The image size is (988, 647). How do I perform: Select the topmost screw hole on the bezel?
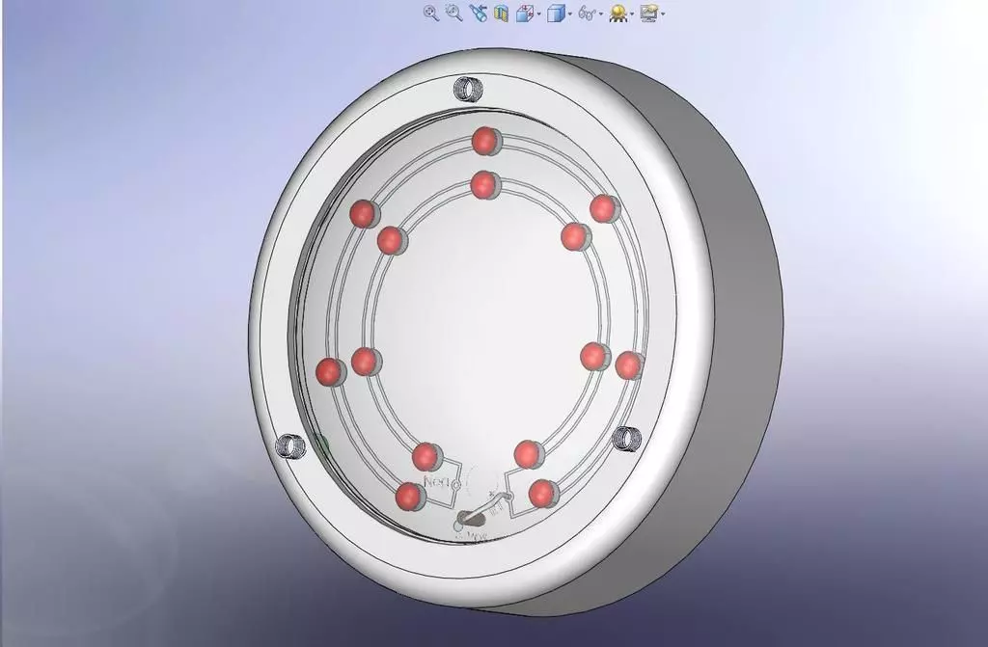468,88
